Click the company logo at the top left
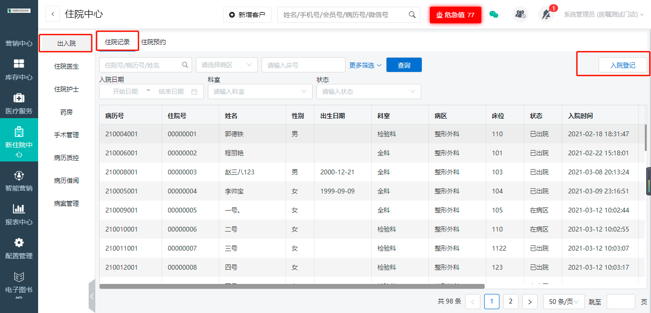The height and width of the screenshot is (313, 651). pyautogui.click(x=19, y=10)
